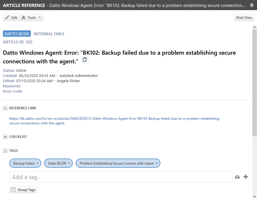Collapse the Reference Link section

[5, 108]
